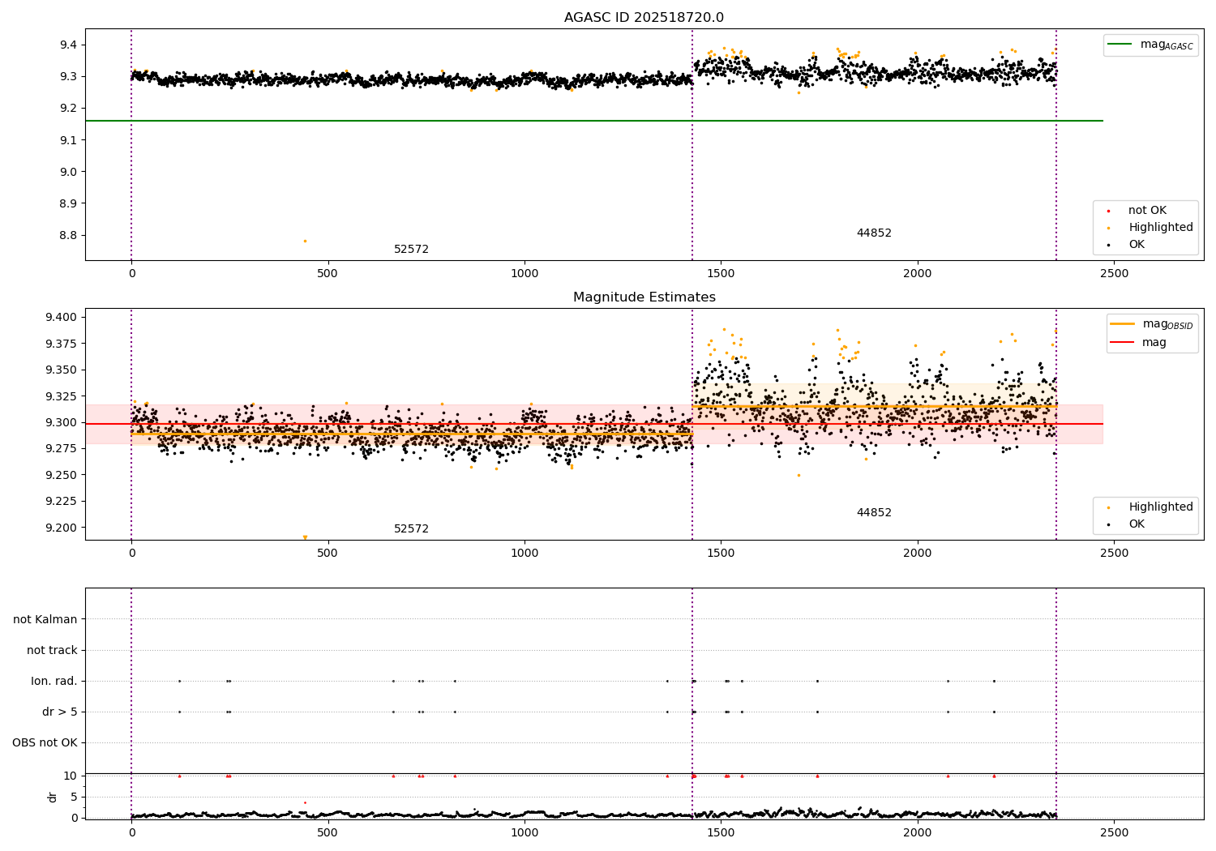Click the '9.250' y-axis tick label
This screenshot has width=1216, height=851.
(x=61, y=475)
